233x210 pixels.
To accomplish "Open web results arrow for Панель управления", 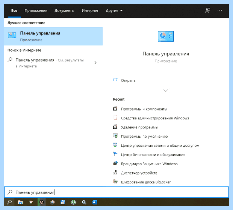I will click(95, 63).
